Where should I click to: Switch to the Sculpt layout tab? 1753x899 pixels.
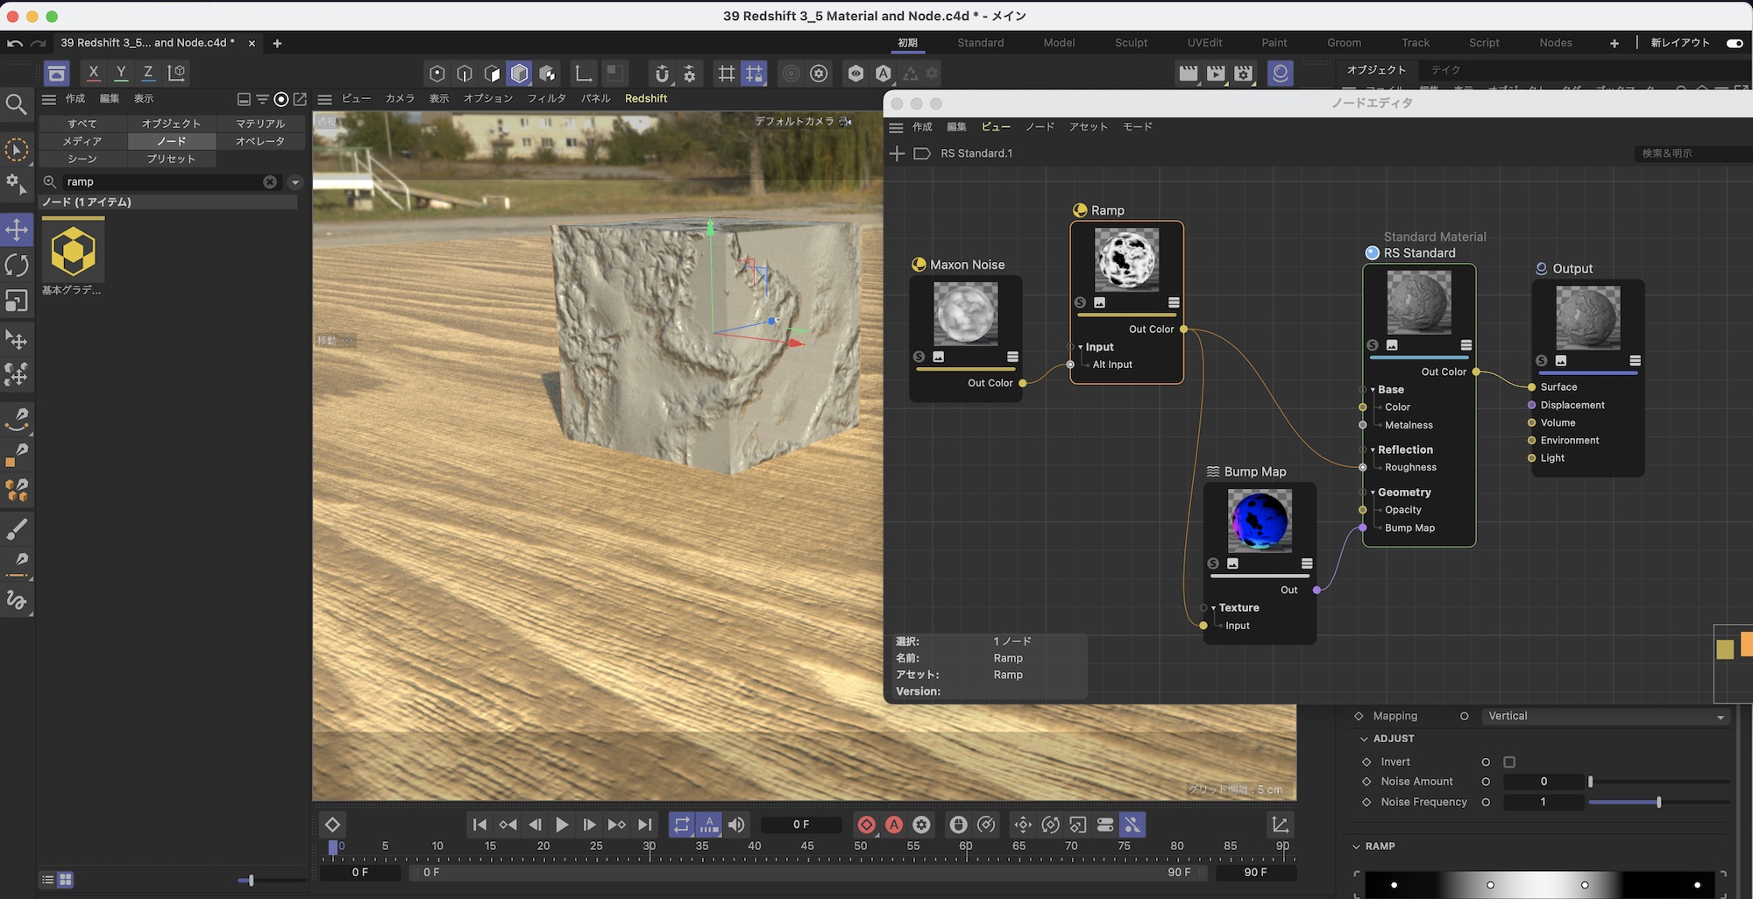click(1131, 43)
